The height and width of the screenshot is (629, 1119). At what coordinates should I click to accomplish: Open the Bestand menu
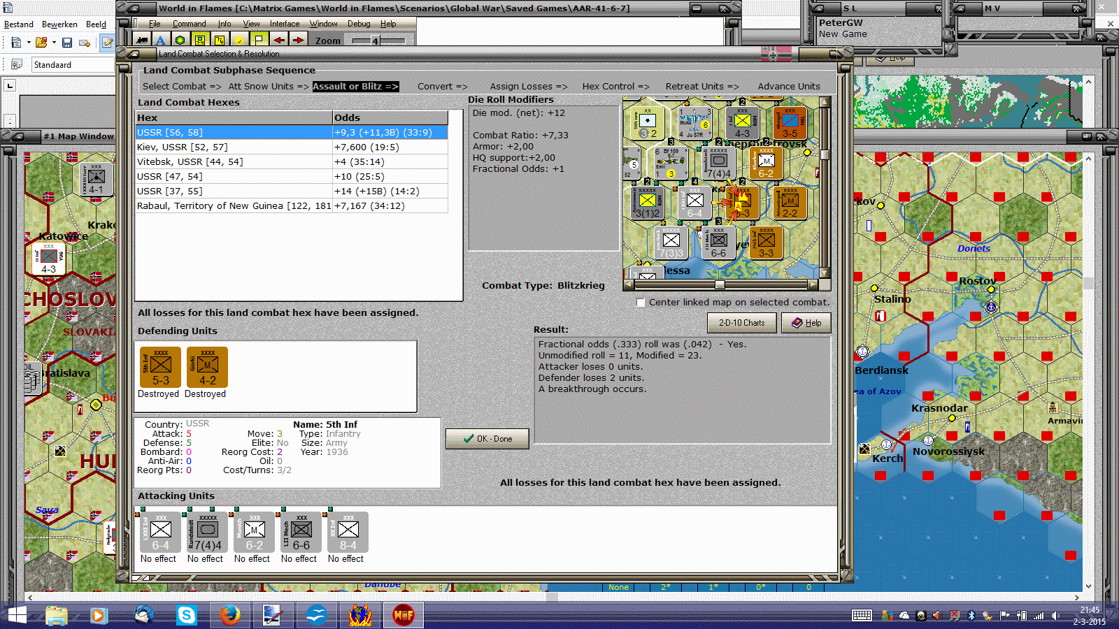point(19,24)
